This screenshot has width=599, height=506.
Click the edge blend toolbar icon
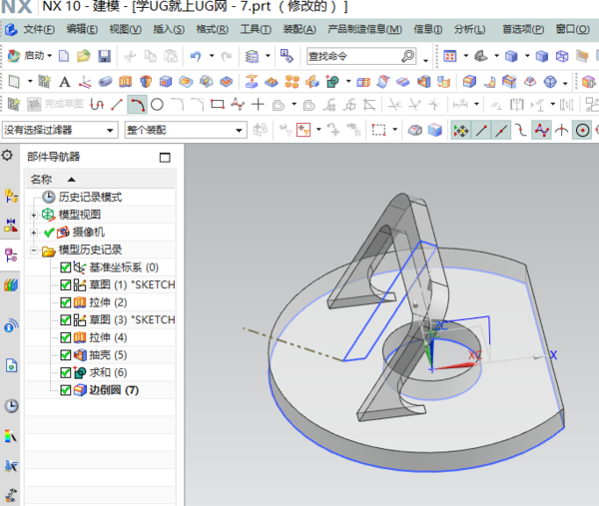coord(469,82)
